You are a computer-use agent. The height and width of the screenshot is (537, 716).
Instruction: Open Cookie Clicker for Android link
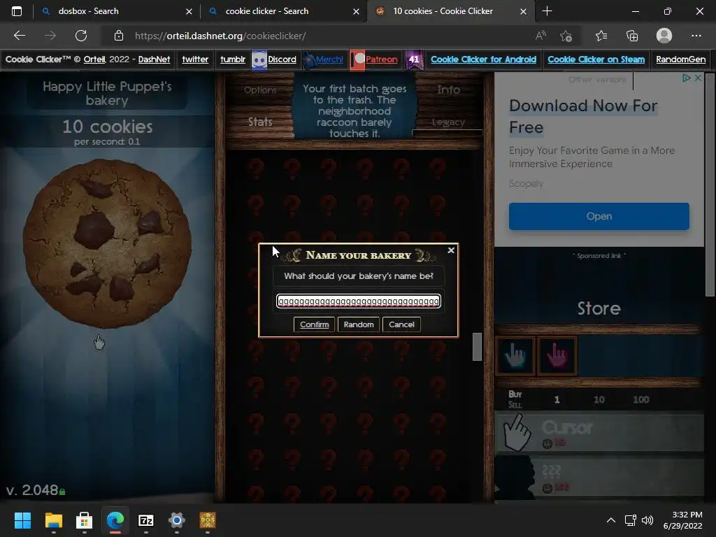click(x=483, y=59)
